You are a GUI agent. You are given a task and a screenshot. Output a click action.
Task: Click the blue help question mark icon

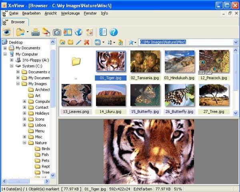(x=114, y=32)
